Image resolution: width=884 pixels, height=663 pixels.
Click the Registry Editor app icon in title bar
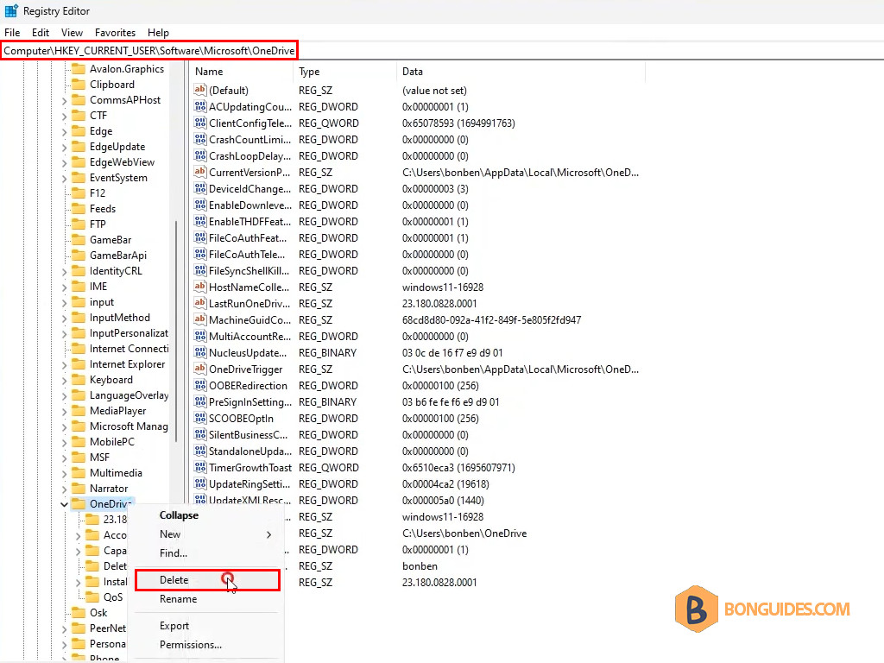click(11, 10)
